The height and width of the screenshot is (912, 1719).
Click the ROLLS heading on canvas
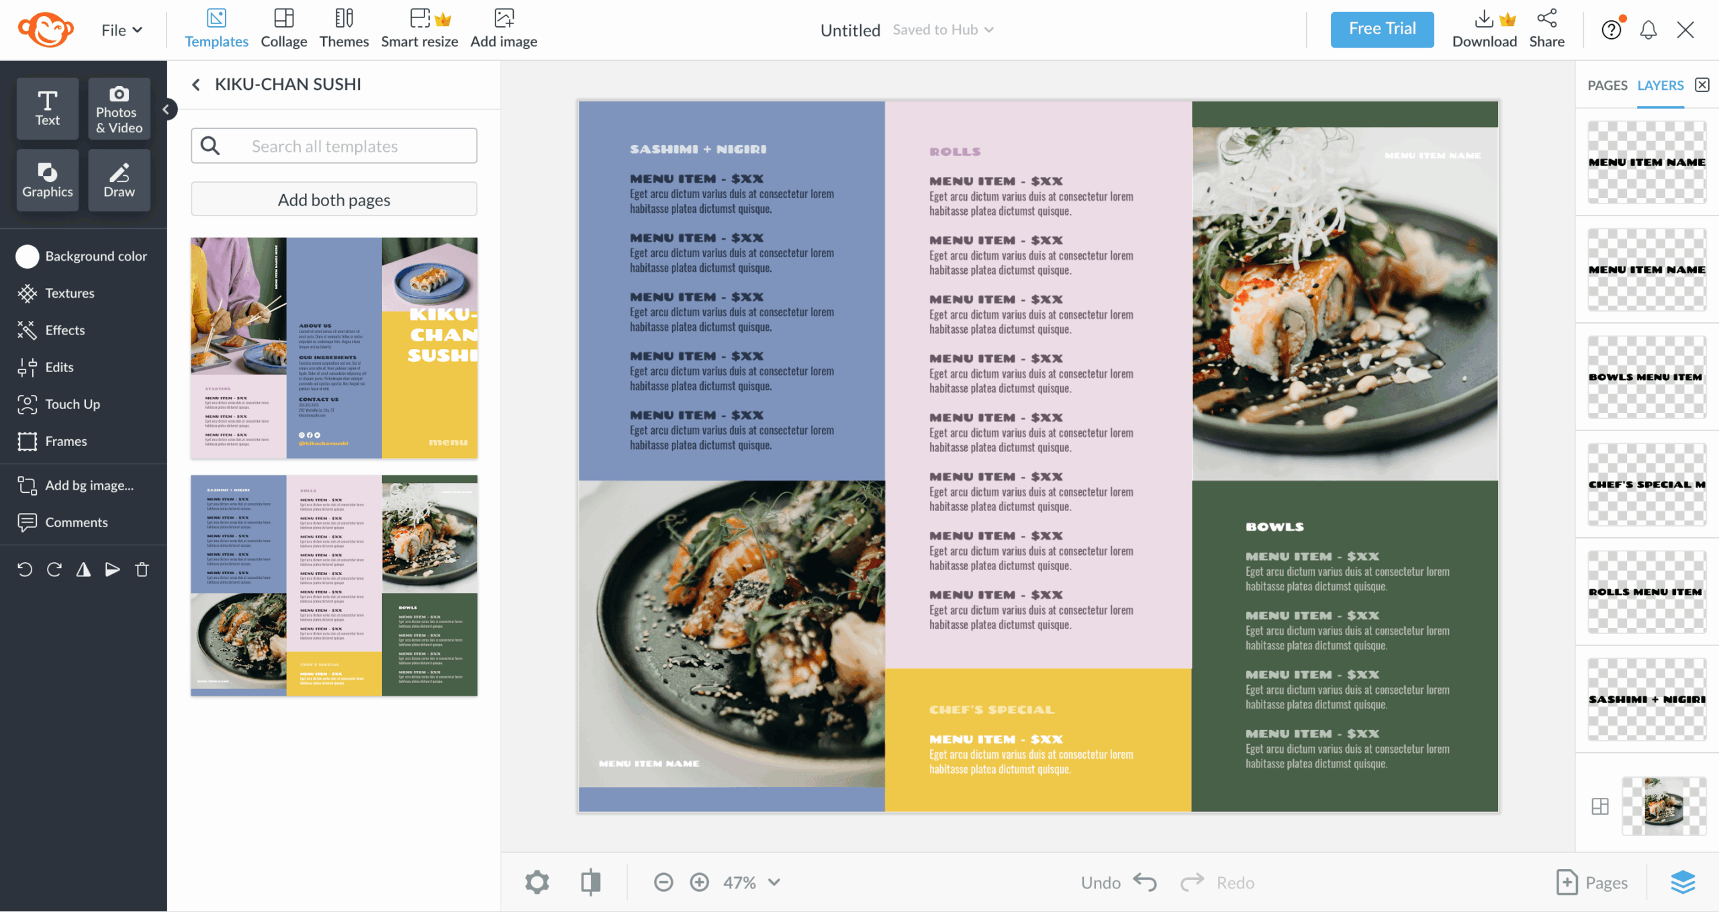[955, 152]
